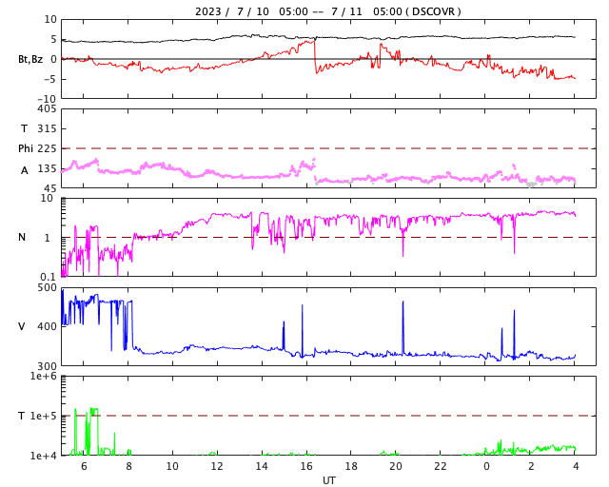Click the 135 tick value
This screenshot has width=609, height=487.
point(47,168)
